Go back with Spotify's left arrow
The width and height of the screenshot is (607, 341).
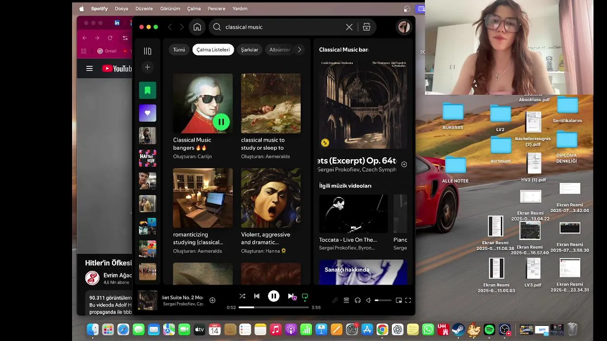[170, 27]
